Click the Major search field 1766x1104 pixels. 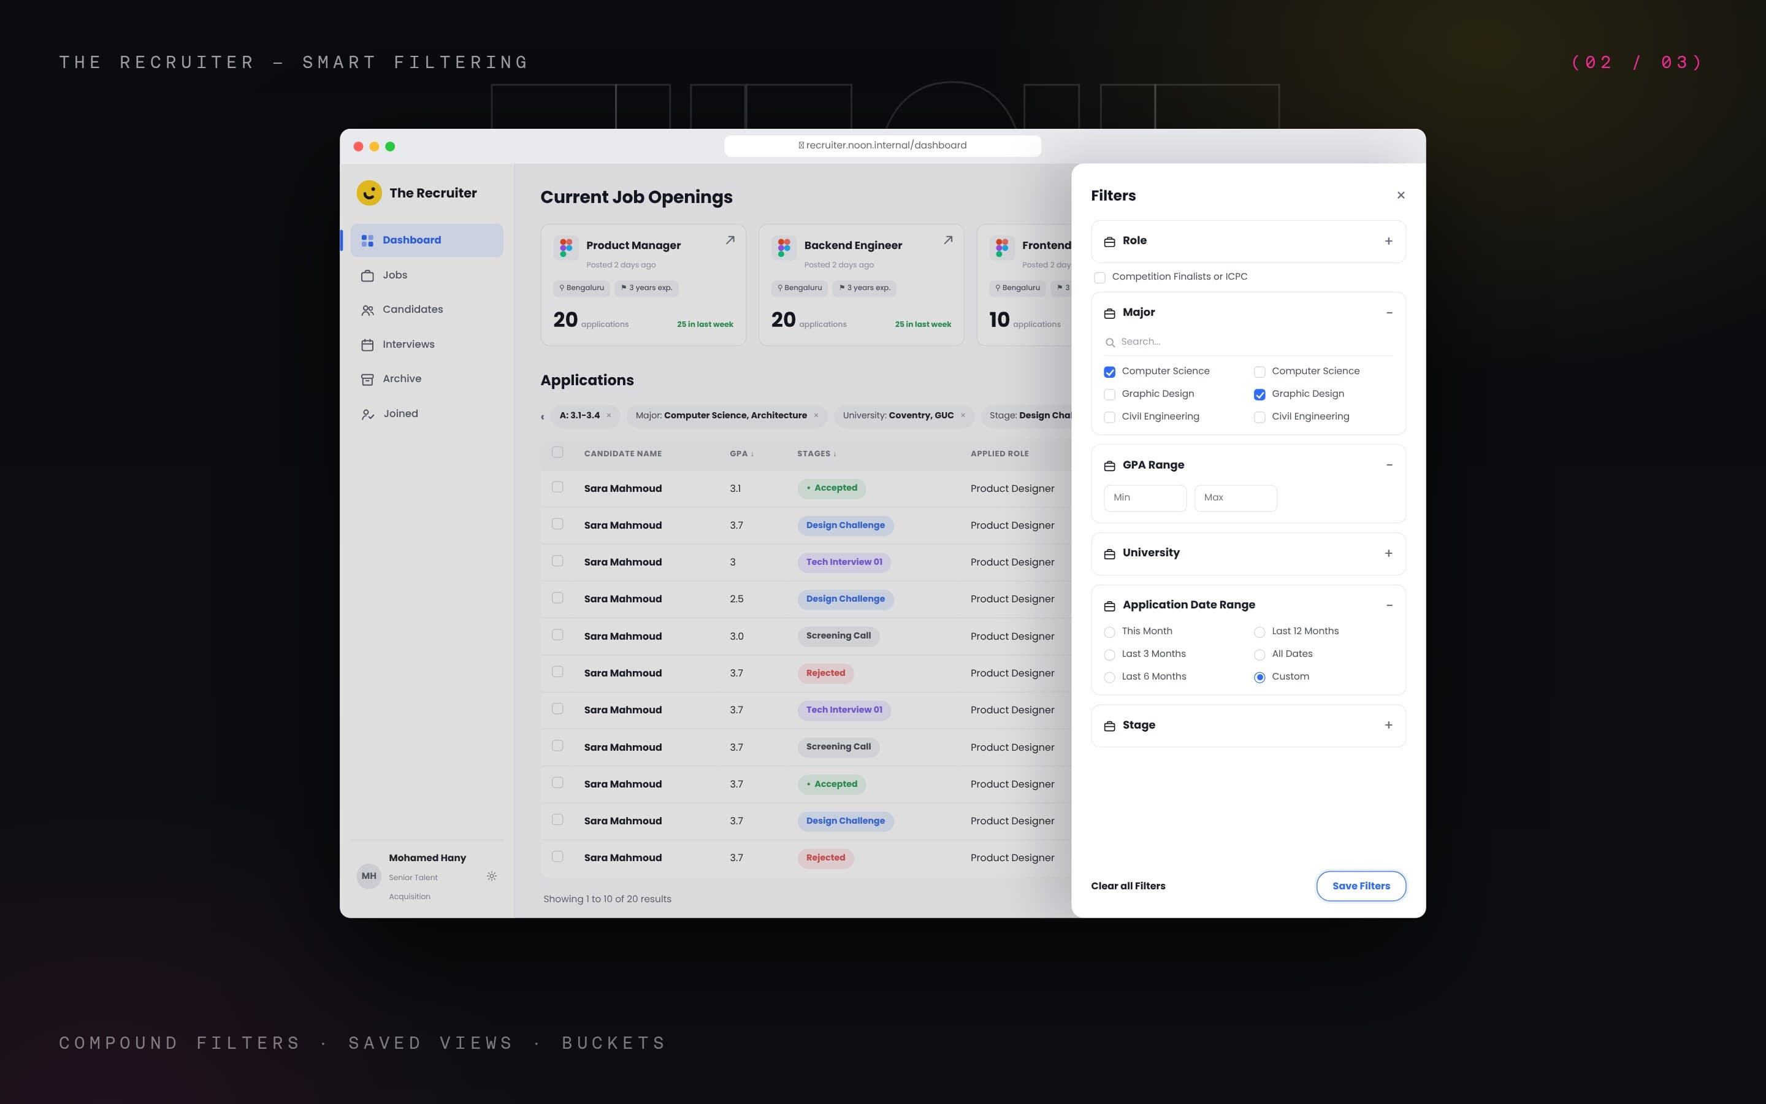[1248, 342]
